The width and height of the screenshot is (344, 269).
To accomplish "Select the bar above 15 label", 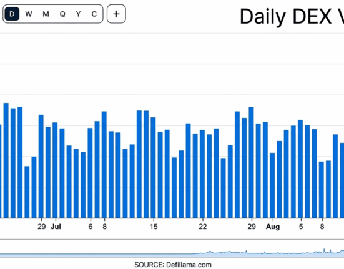I will point(153,167).
